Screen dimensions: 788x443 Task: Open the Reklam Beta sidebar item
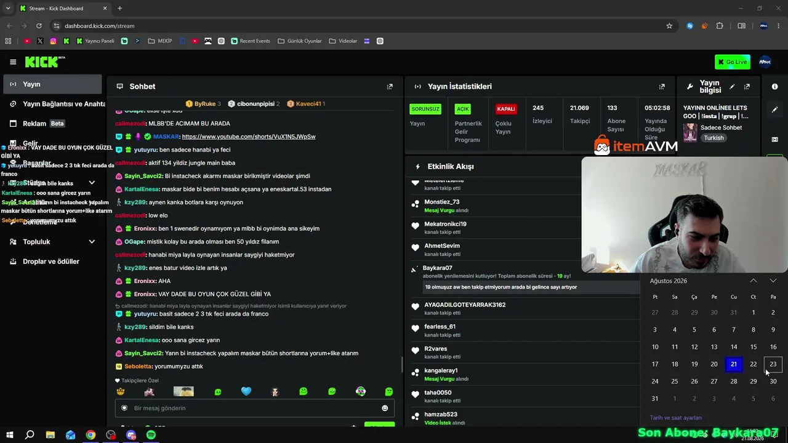pyautogui.click(x=52, y=124)
